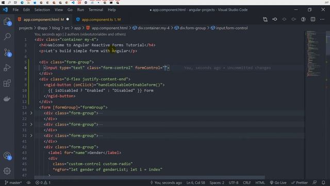Click the open changes icon in editor toolbar
The width and height of the screenshot is (330, 186).
pyautogui.click(x=275, y=20)
